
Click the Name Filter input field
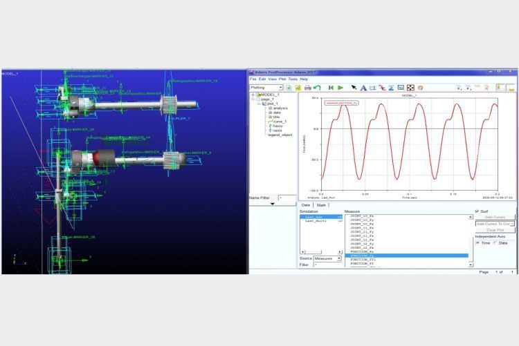(x=287, y=198)
